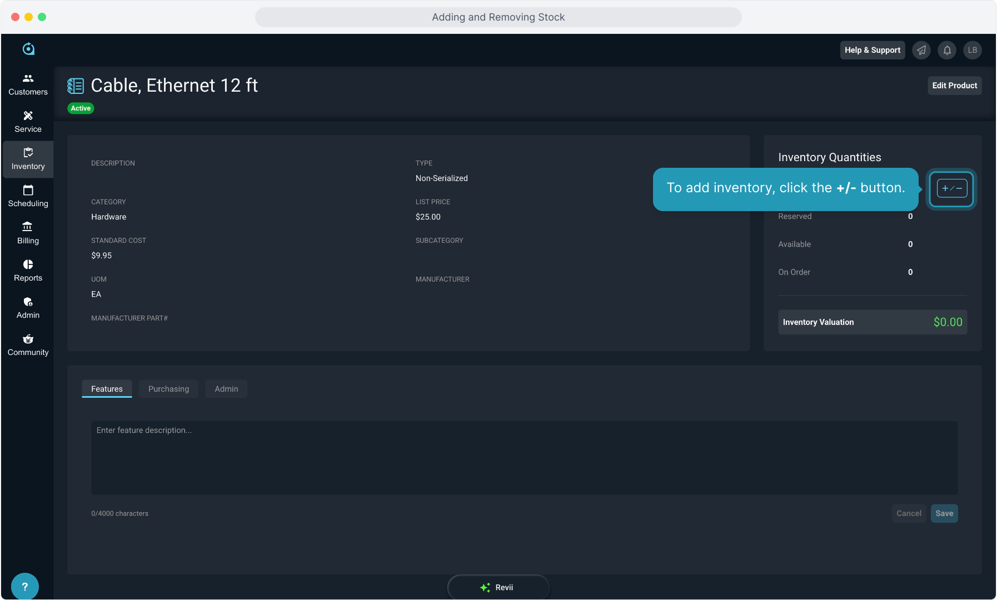Image resolution: width=997 pixels, height=600 pixels.
Task: Open the Customers section in sidebar
Action: 28,84
